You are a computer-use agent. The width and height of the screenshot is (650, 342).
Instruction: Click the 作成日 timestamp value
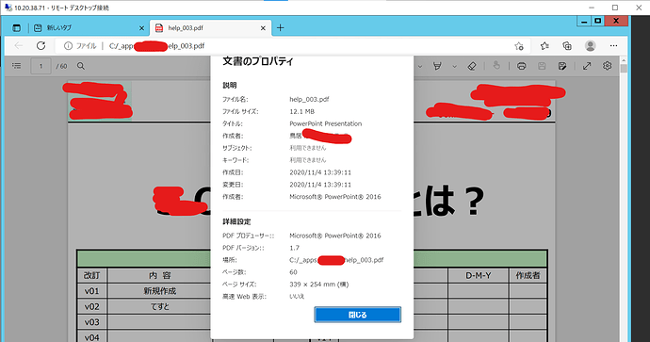pyautogui.click(x=320, y=172)
